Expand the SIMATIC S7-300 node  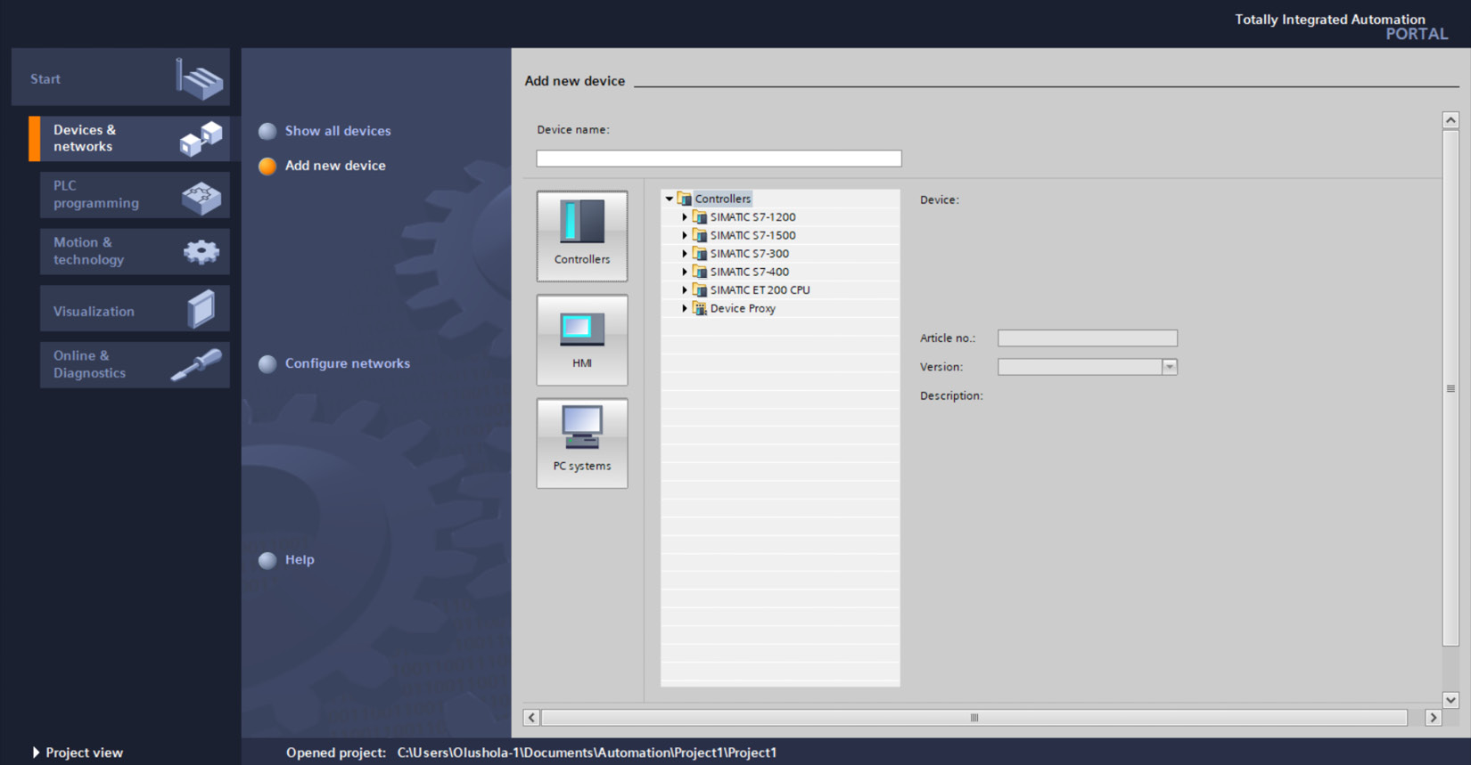pos(685,254)
